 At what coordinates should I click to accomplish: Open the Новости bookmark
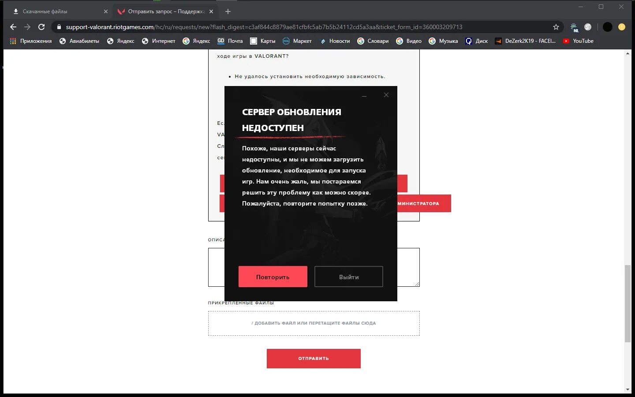pos(335,41)
